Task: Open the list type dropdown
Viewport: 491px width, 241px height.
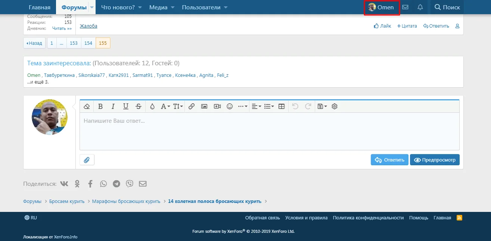Action: point(269,106)
